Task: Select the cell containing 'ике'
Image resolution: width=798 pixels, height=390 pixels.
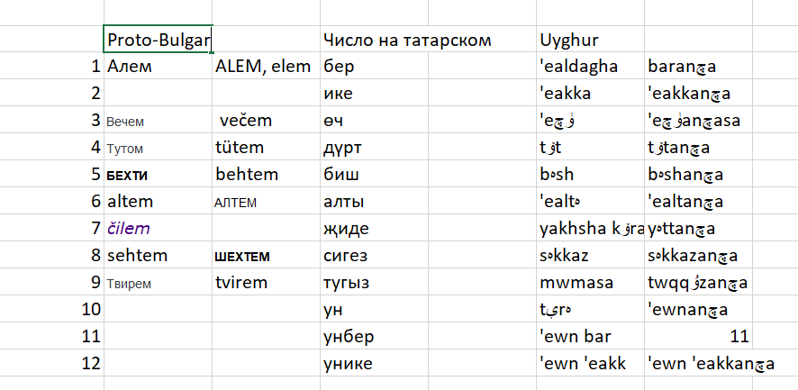Action: [374, 93]
